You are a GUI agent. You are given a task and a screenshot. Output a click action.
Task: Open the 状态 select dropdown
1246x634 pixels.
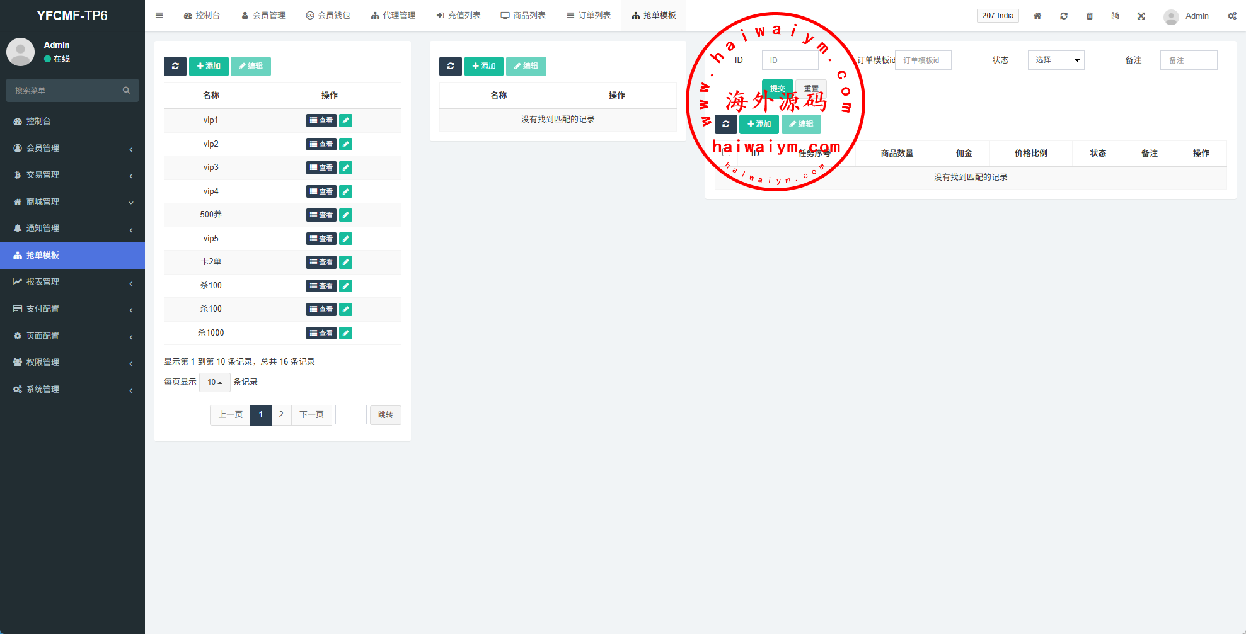point(1056,60)
